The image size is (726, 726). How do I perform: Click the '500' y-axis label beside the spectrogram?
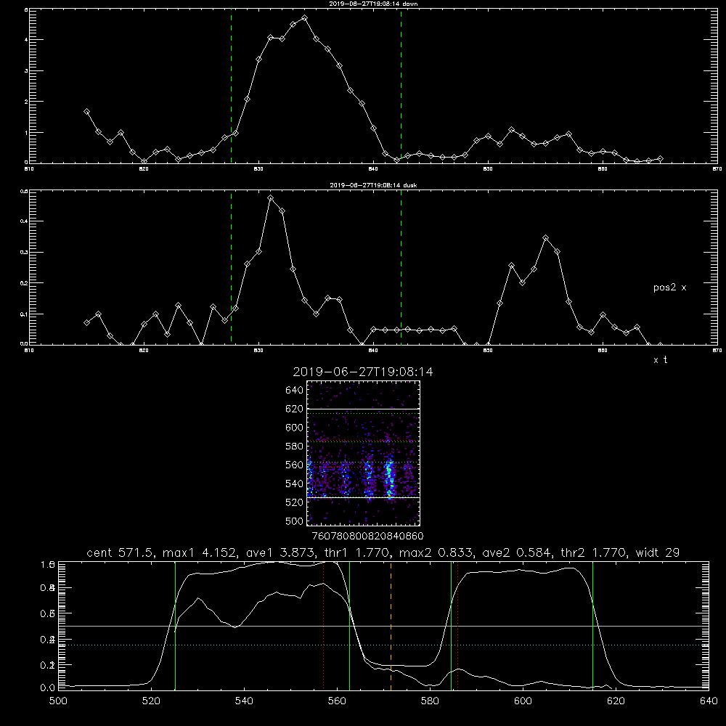tap(295, 521)
